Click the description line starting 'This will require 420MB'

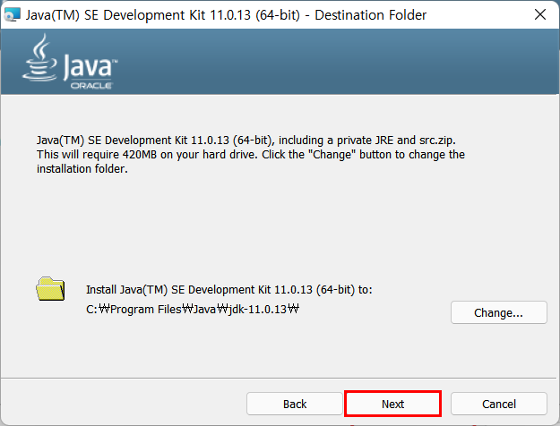click(x=251, y=155)
